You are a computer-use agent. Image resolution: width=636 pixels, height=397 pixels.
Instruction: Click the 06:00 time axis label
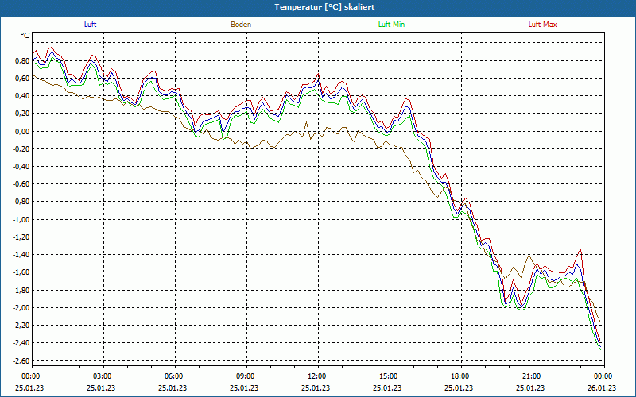pos(174,376)
